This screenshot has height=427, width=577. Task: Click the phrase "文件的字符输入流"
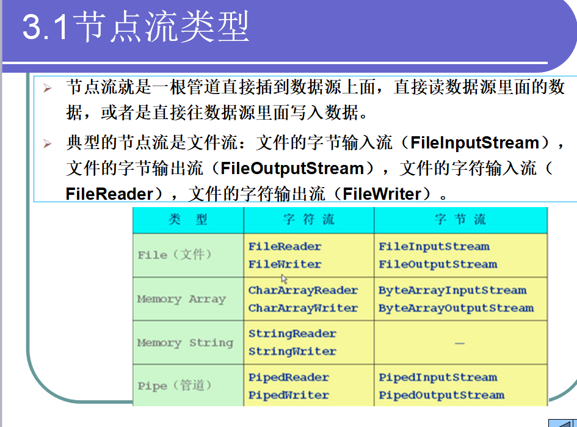[x=468, y=168]
